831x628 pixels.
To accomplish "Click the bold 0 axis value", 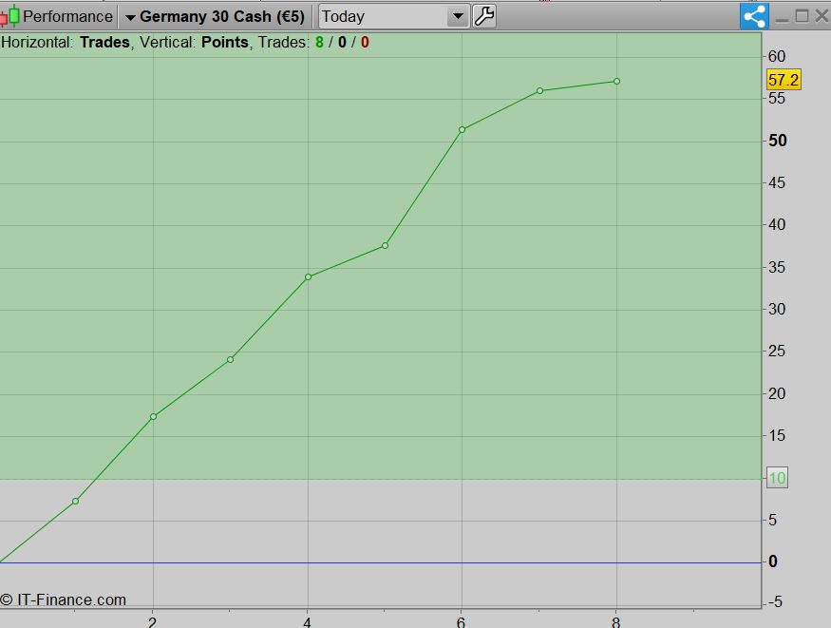I will [x=773, y=561].
